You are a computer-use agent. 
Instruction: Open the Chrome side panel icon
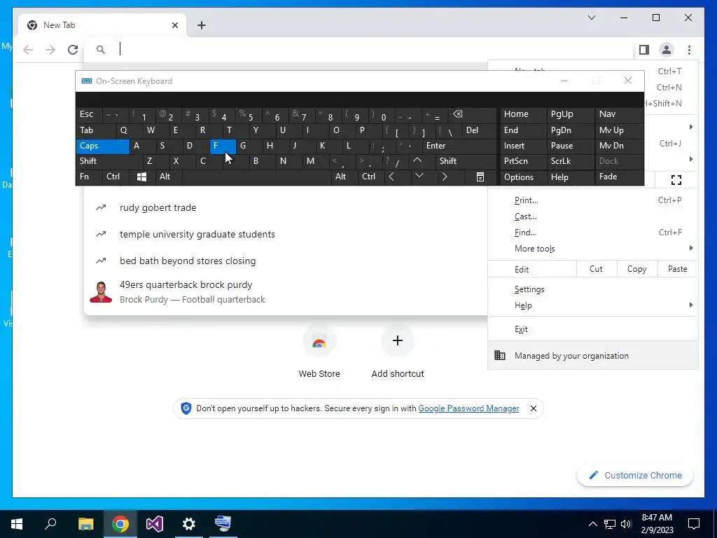click(644, 50)
